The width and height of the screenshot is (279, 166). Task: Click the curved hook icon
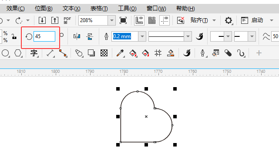tap(241, 53)
